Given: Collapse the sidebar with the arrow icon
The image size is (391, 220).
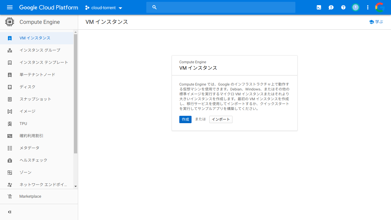Looking at the screenshot, I should (9, 212).
